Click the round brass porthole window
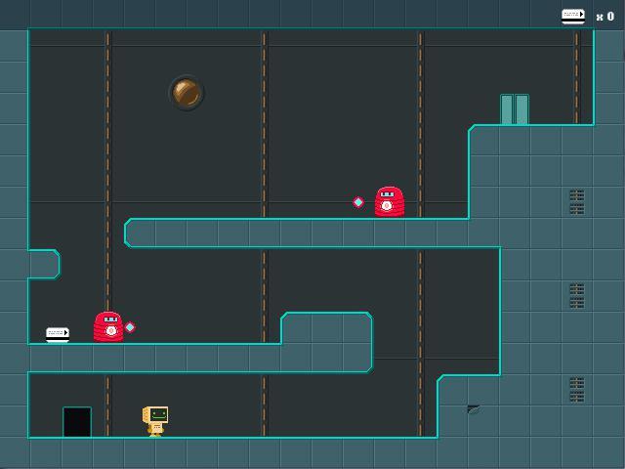 [186, 93]
